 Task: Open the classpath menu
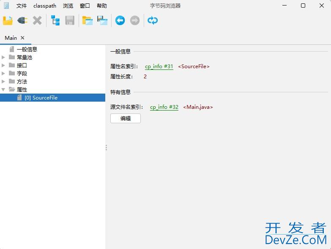(45, 6)
